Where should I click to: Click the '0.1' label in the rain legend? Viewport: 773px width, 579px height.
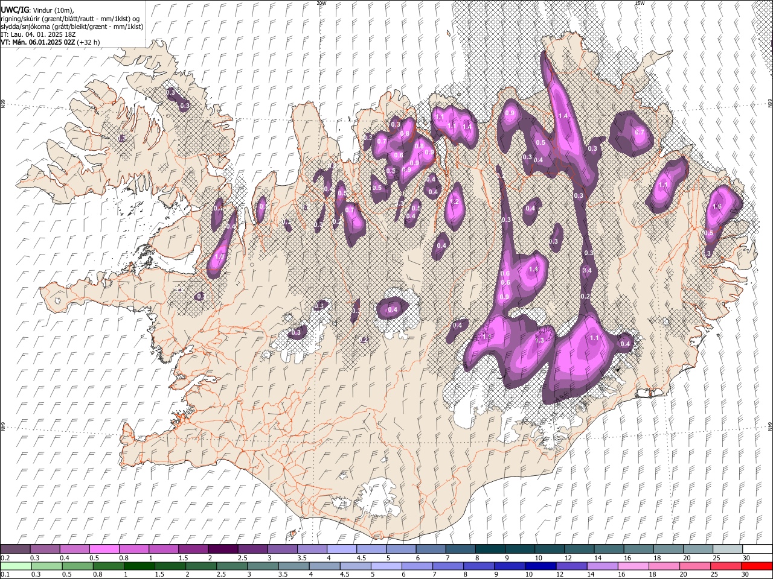tap(5, 574)
